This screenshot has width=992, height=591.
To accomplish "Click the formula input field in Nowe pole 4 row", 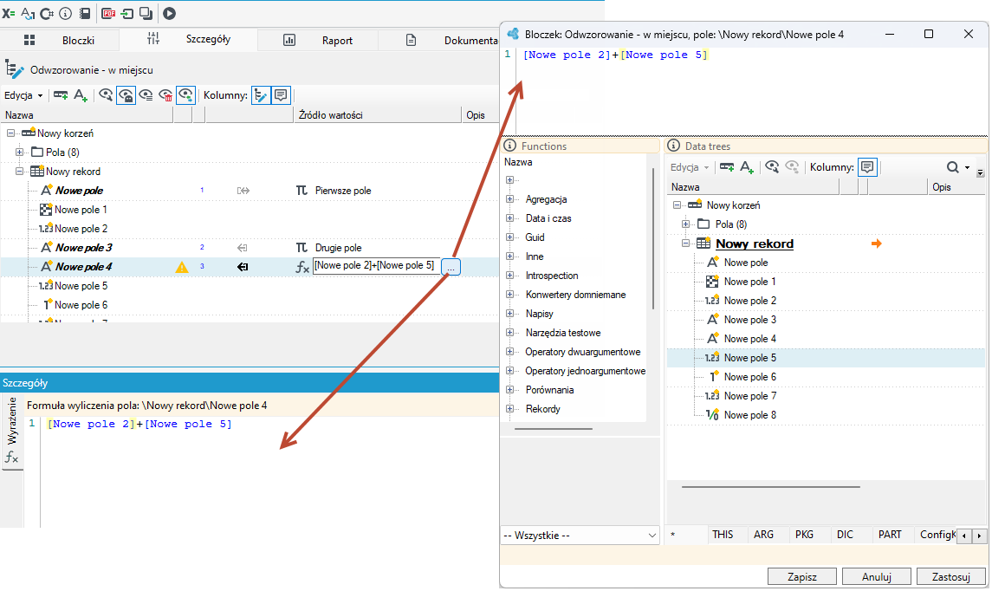I will (376, 266).
